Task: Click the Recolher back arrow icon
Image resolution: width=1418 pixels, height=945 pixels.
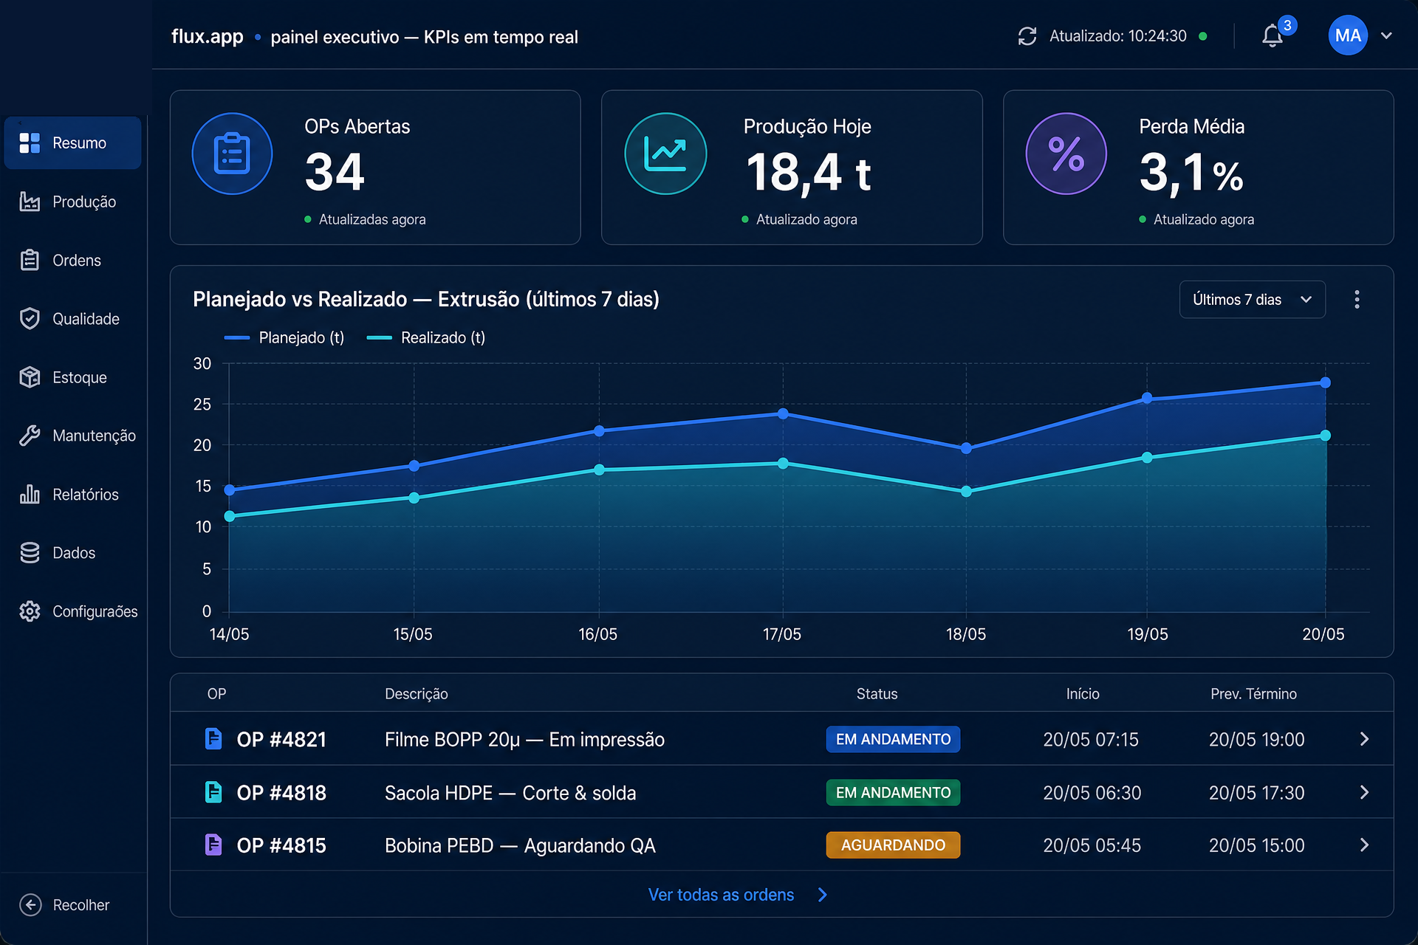Action: [30, 904]
